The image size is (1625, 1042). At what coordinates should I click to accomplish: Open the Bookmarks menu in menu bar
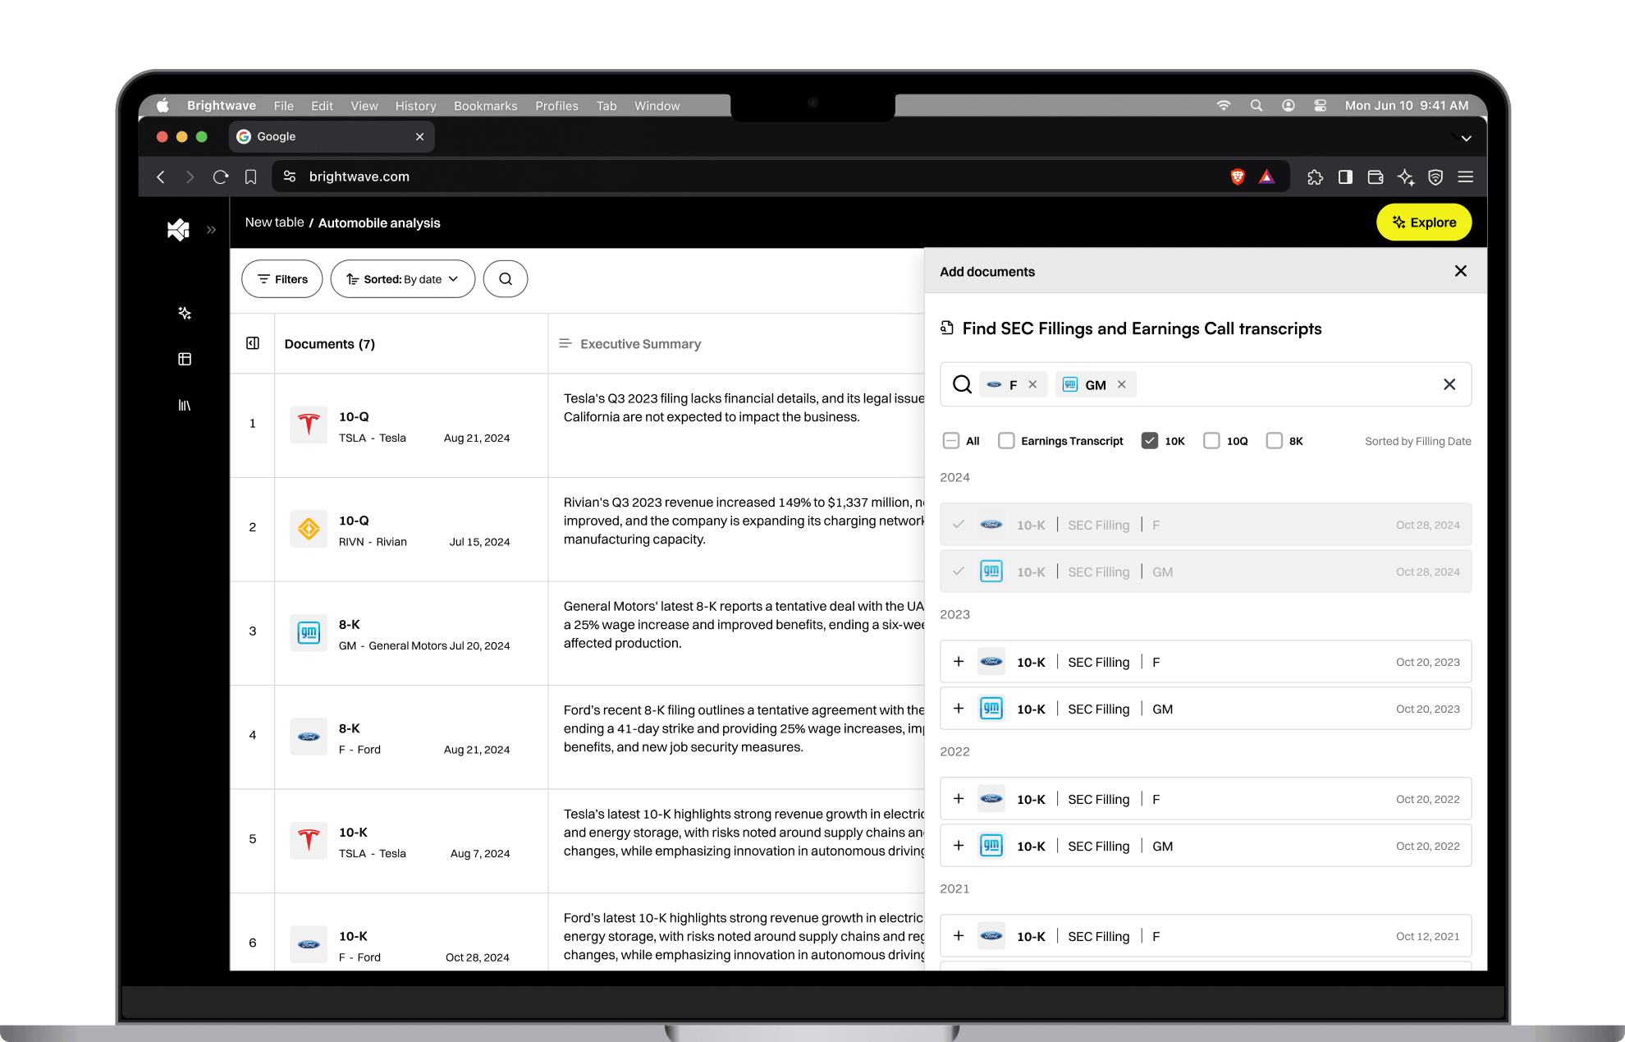coord(485,106)
